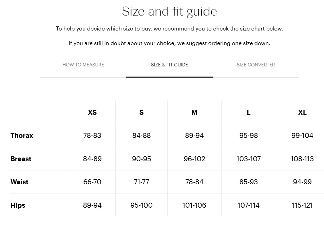The width and height of the screenshot is (324, 226).
Task: Select the M size column header
Action: click(194, 112)
